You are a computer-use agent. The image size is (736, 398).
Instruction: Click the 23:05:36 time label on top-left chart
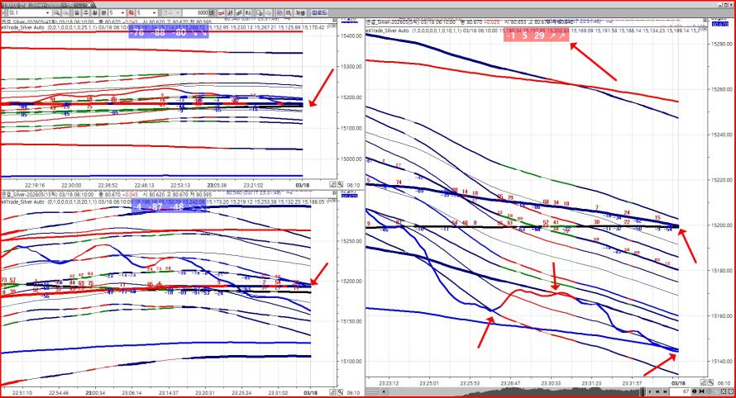[217, 185]
